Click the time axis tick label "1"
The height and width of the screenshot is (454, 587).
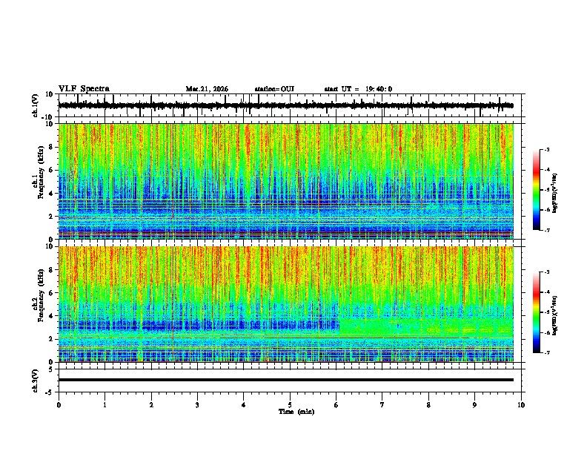click(105, 405)
